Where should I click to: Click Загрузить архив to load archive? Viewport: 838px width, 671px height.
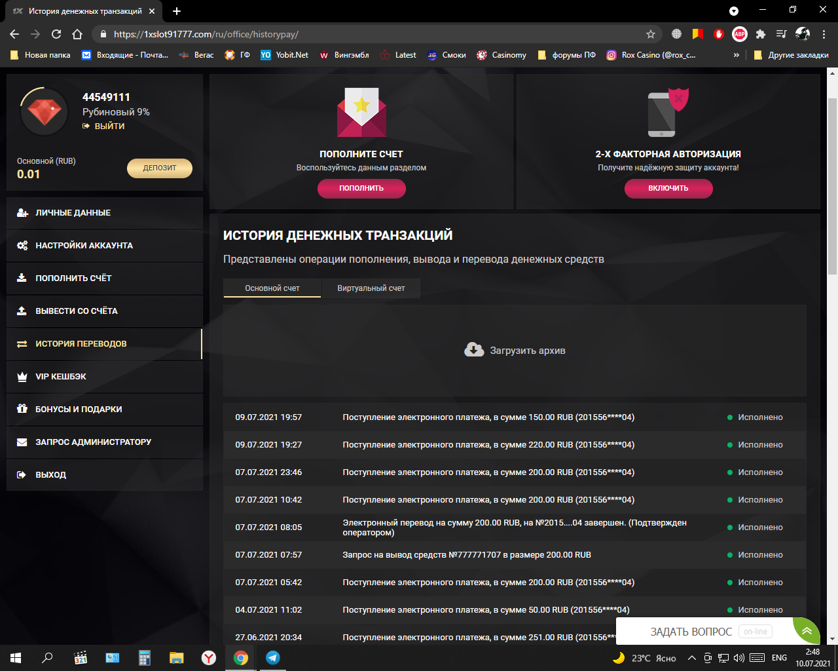pos(515,351)
